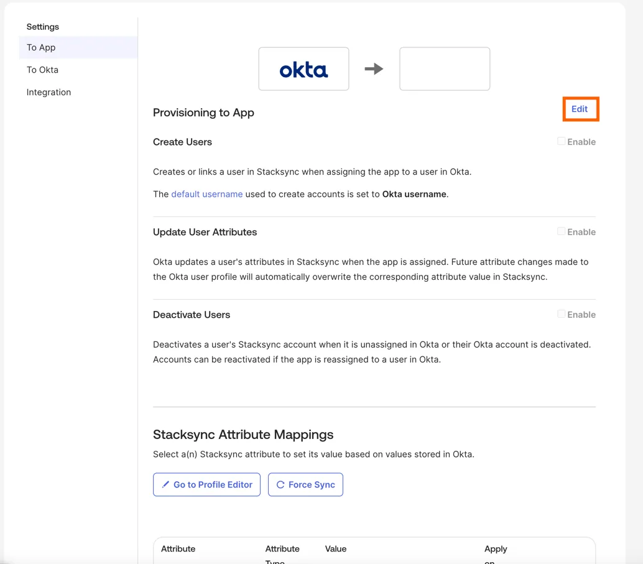Enable the Deactivate Users checkbox
The height and width of the screenshot is (564, 643).
(561, 314)
